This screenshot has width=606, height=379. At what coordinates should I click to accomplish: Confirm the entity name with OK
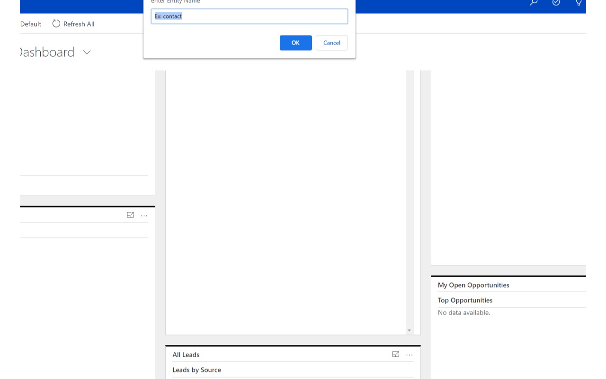point(295,43)
